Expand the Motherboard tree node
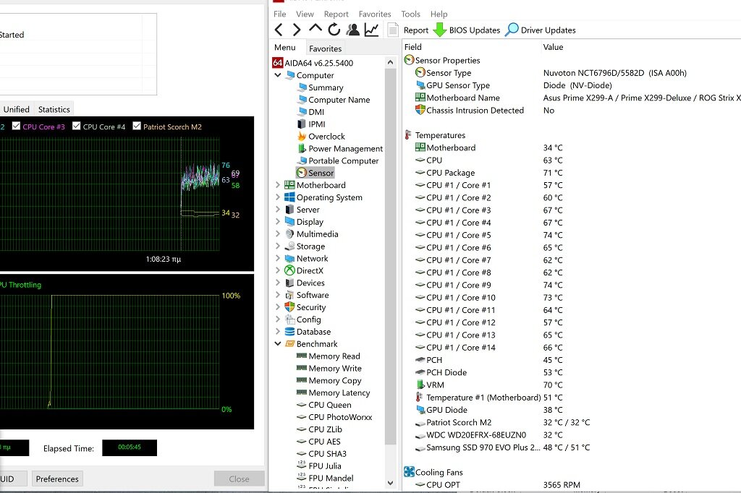This screenshot has height=493, width=741. pyautogui.click(x=278, y=184)
